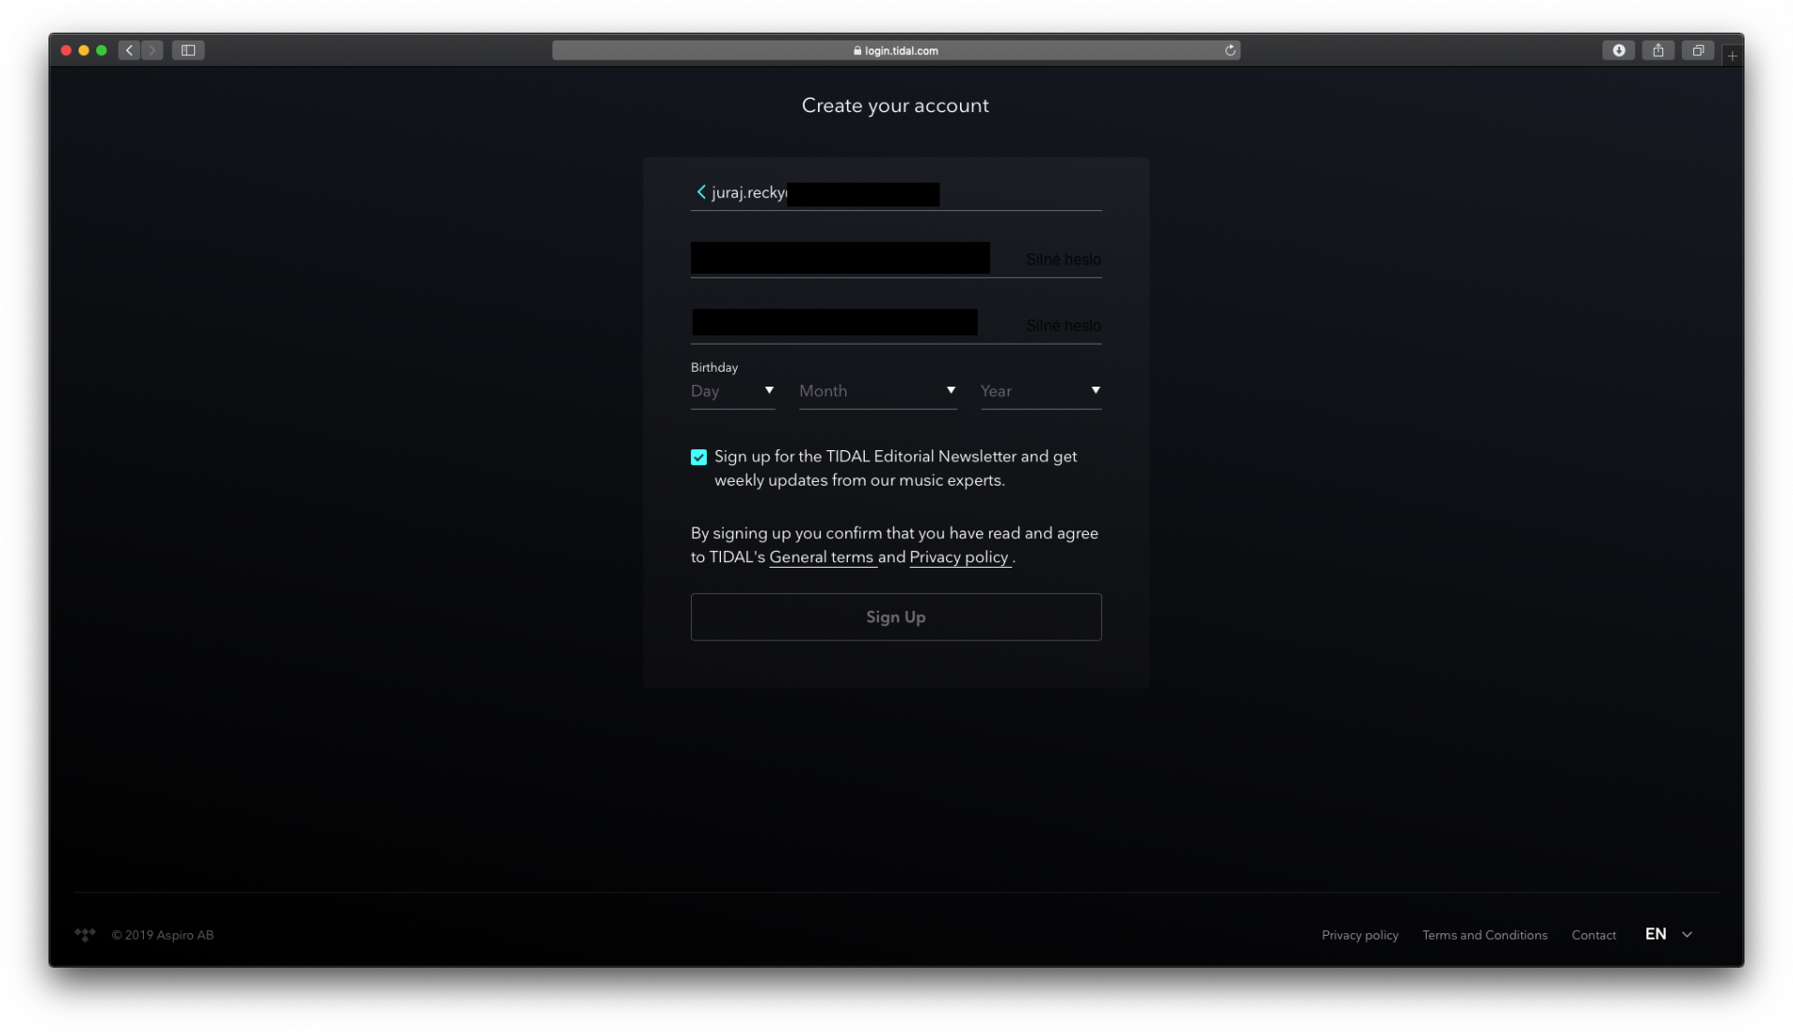This screenshot has height=1032, width=1793.
Task: Click the "Create your account" heading
Action: 895,106
